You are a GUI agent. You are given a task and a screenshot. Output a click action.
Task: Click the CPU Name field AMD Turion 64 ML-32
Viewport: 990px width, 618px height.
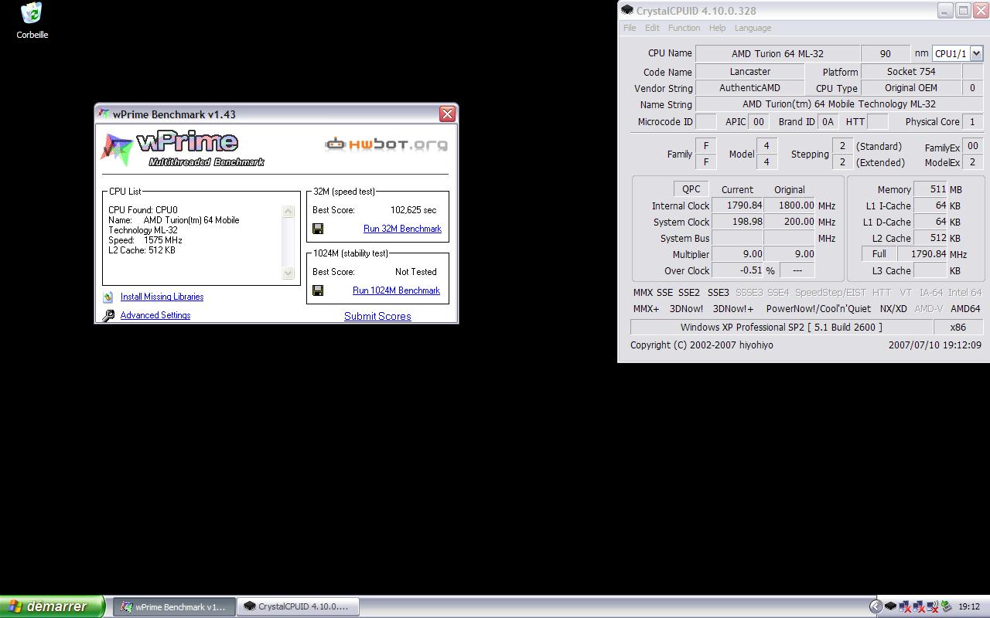[777, 53]
